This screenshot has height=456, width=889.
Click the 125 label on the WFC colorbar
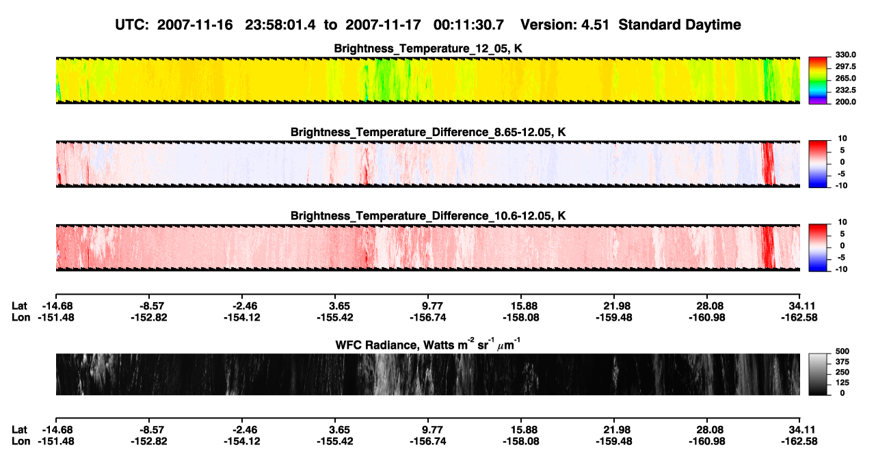click(x=842, y=382)
